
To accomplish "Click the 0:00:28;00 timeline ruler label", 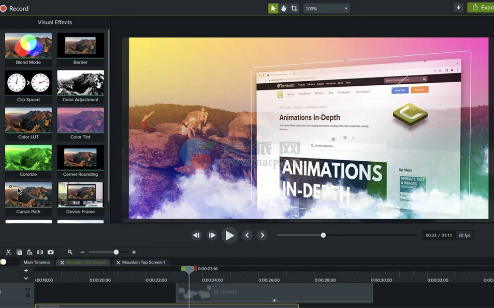I will 325,280.
